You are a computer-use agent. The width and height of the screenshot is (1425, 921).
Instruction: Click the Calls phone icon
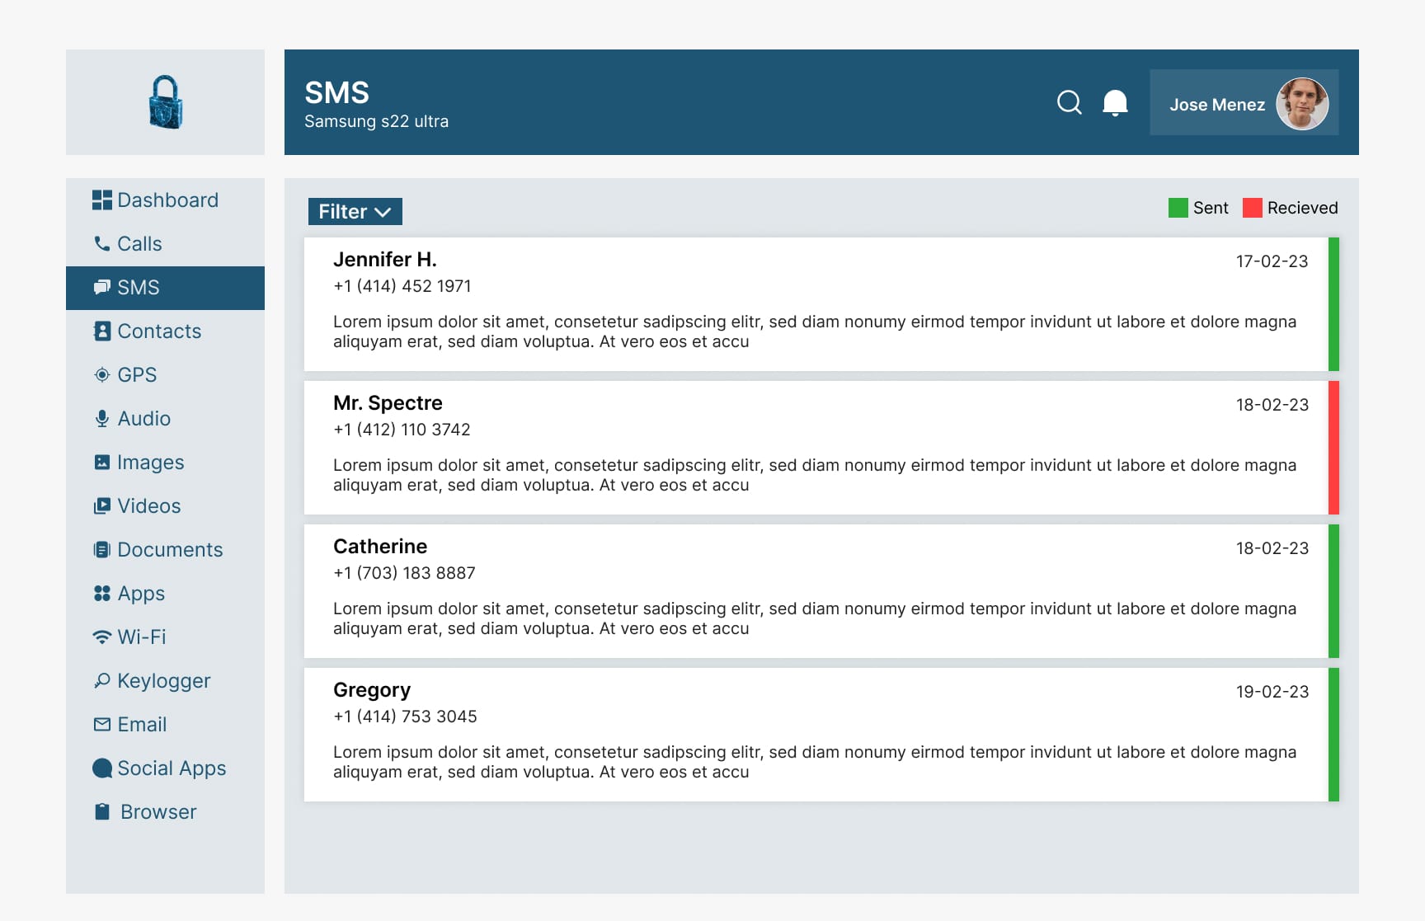click(102, 244)
